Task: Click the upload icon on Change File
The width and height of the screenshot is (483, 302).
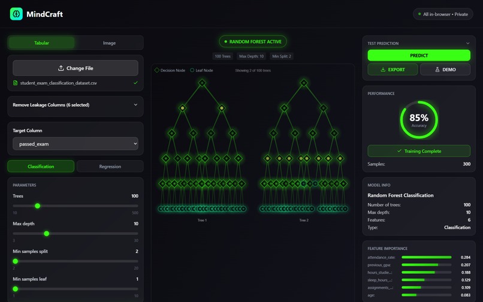Action: click(61, 68)
